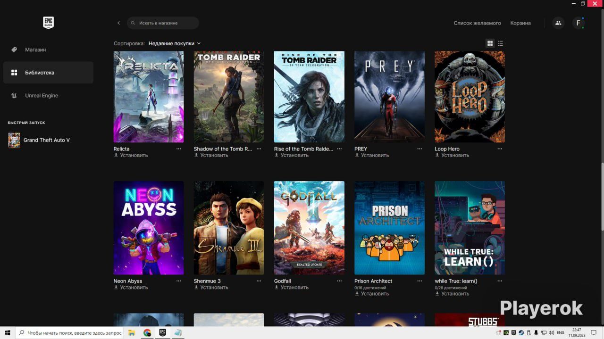
Task: Open the volume icon in system tray
Action: [550, 332]
